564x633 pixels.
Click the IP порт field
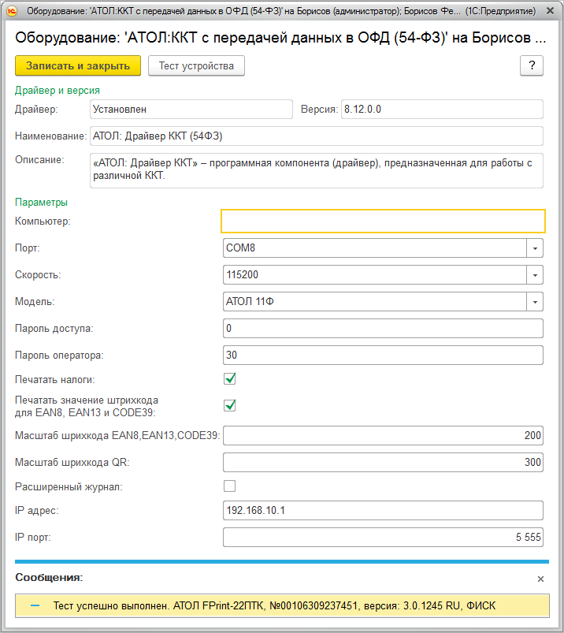(x=383, y=538)
